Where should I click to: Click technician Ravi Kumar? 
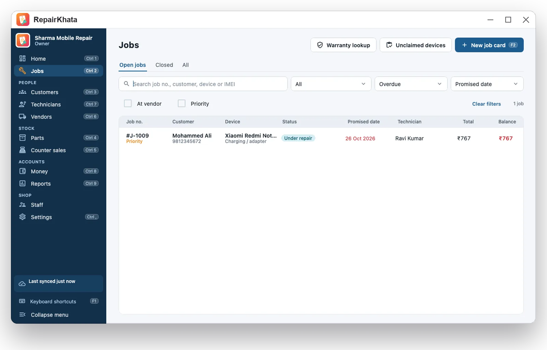pyautogui.click(x=409, y=138)
